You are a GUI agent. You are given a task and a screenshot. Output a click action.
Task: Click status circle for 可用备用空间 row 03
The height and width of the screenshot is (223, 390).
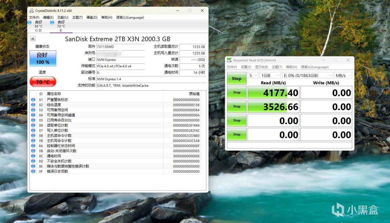pyautogui.click(x=33, y=110)
